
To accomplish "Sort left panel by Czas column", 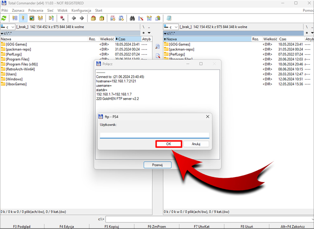I will tap(128, 39).
